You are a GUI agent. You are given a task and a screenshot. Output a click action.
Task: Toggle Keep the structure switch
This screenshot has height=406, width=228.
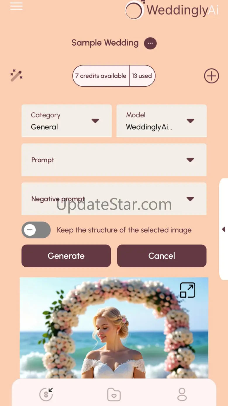(36, 230)
